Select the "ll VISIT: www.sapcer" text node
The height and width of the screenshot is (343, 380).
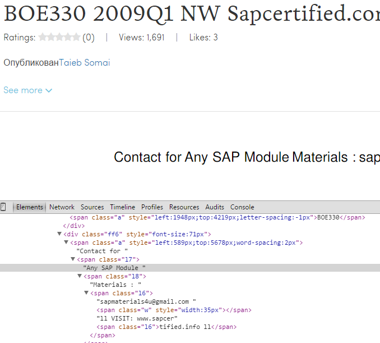coord(137,318)
